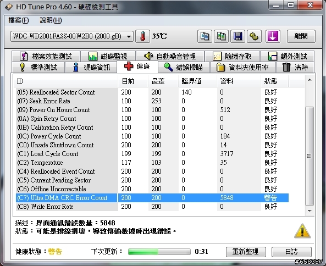
Task: Switch to 資料夾使用率 tab
Action: point(242,68)
